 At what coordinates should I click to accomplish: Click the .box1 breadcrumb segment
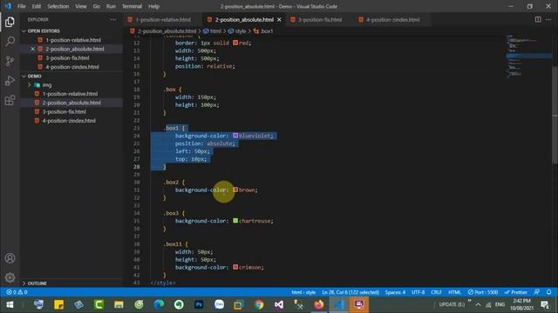(263, 31)
